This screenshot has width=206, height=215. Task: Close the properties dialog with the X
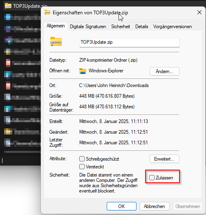point(199,12)
